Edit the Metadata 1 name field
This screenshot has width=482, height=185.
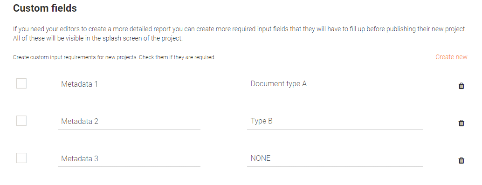click(x=129, y=84)
